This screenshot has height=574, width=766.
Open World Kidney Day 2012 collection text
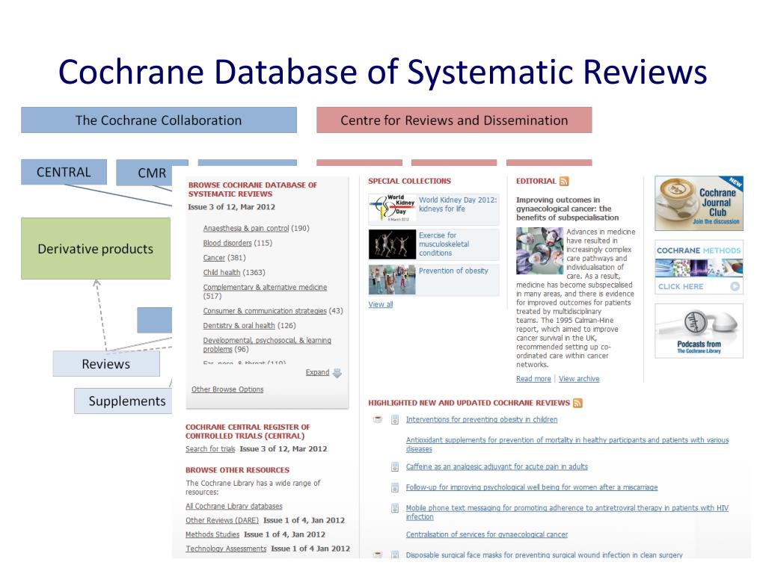(458, 205)
